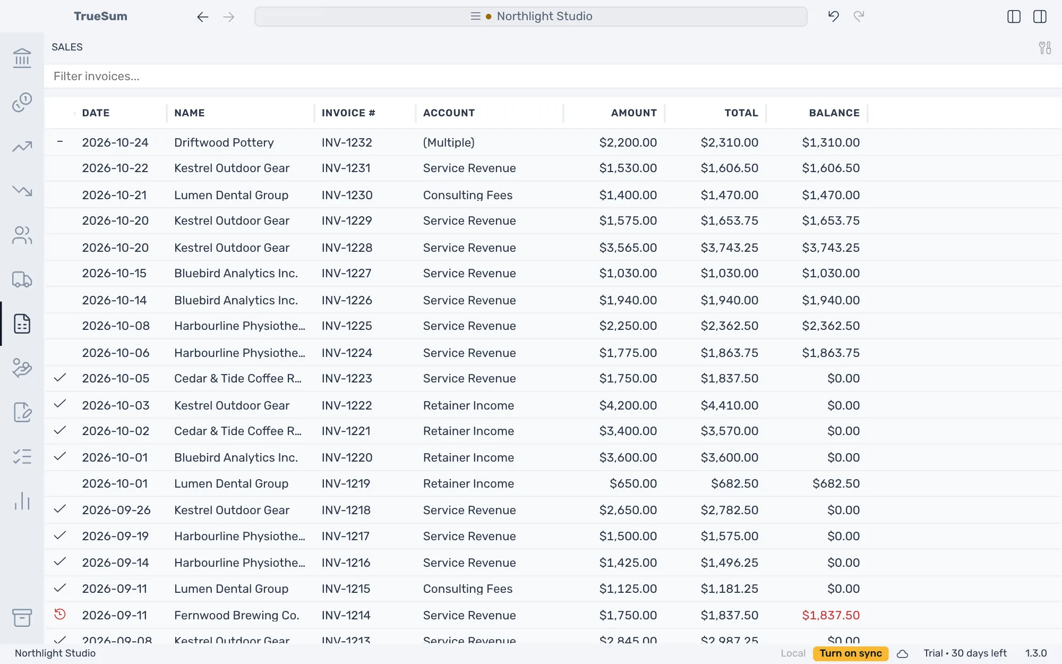Open the hand with coin payments icon
Screen dimensions: 1062x664
pos(22,368)
